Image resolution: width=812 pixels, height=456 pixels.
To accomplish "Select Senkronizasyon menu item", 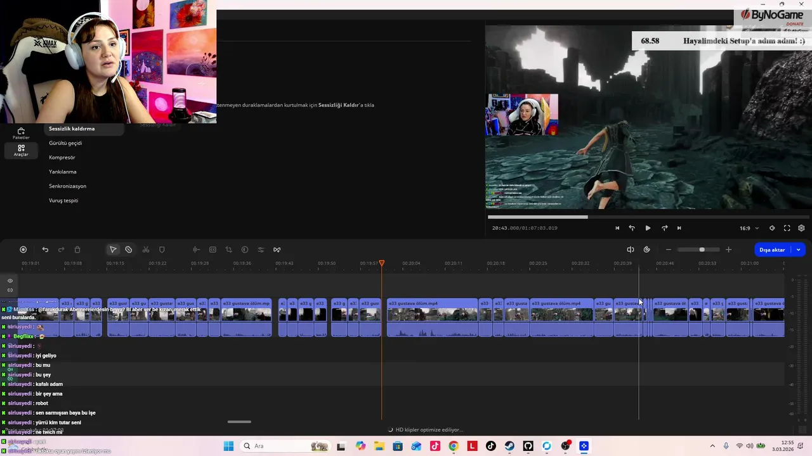I will pyautogui.click(x=68, y=186).
